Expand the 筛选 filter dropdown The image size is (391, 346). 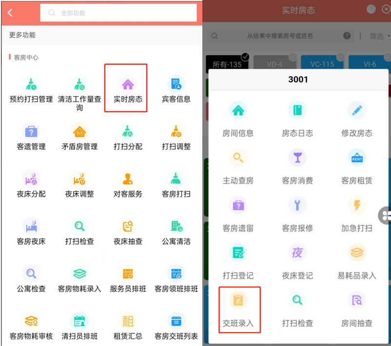[379, 37]
